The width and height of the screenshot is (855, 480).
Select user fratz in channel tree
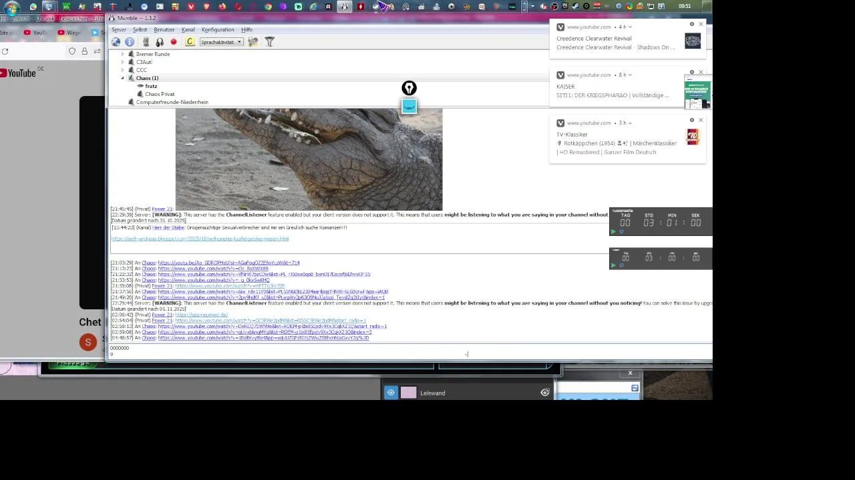[151, 86]
